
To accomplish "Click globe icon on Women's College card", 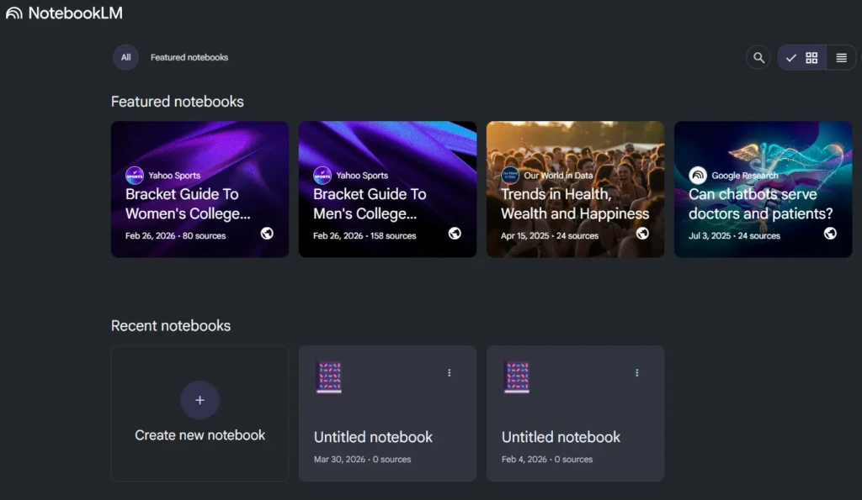I will point(267,234).
